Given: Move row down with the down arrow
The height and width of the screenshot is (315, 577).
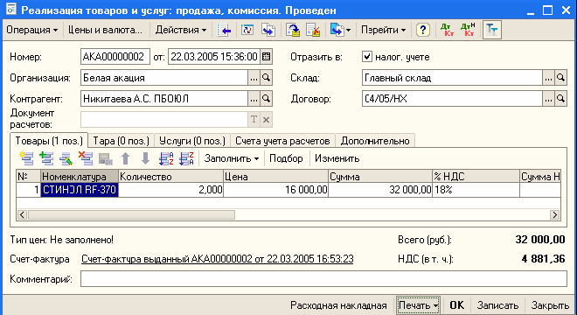Looking at the screenshot, I should 145,158.
